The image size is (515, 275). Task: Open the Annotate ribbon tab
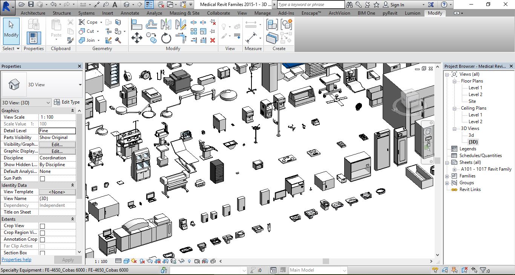click(130, 13)
